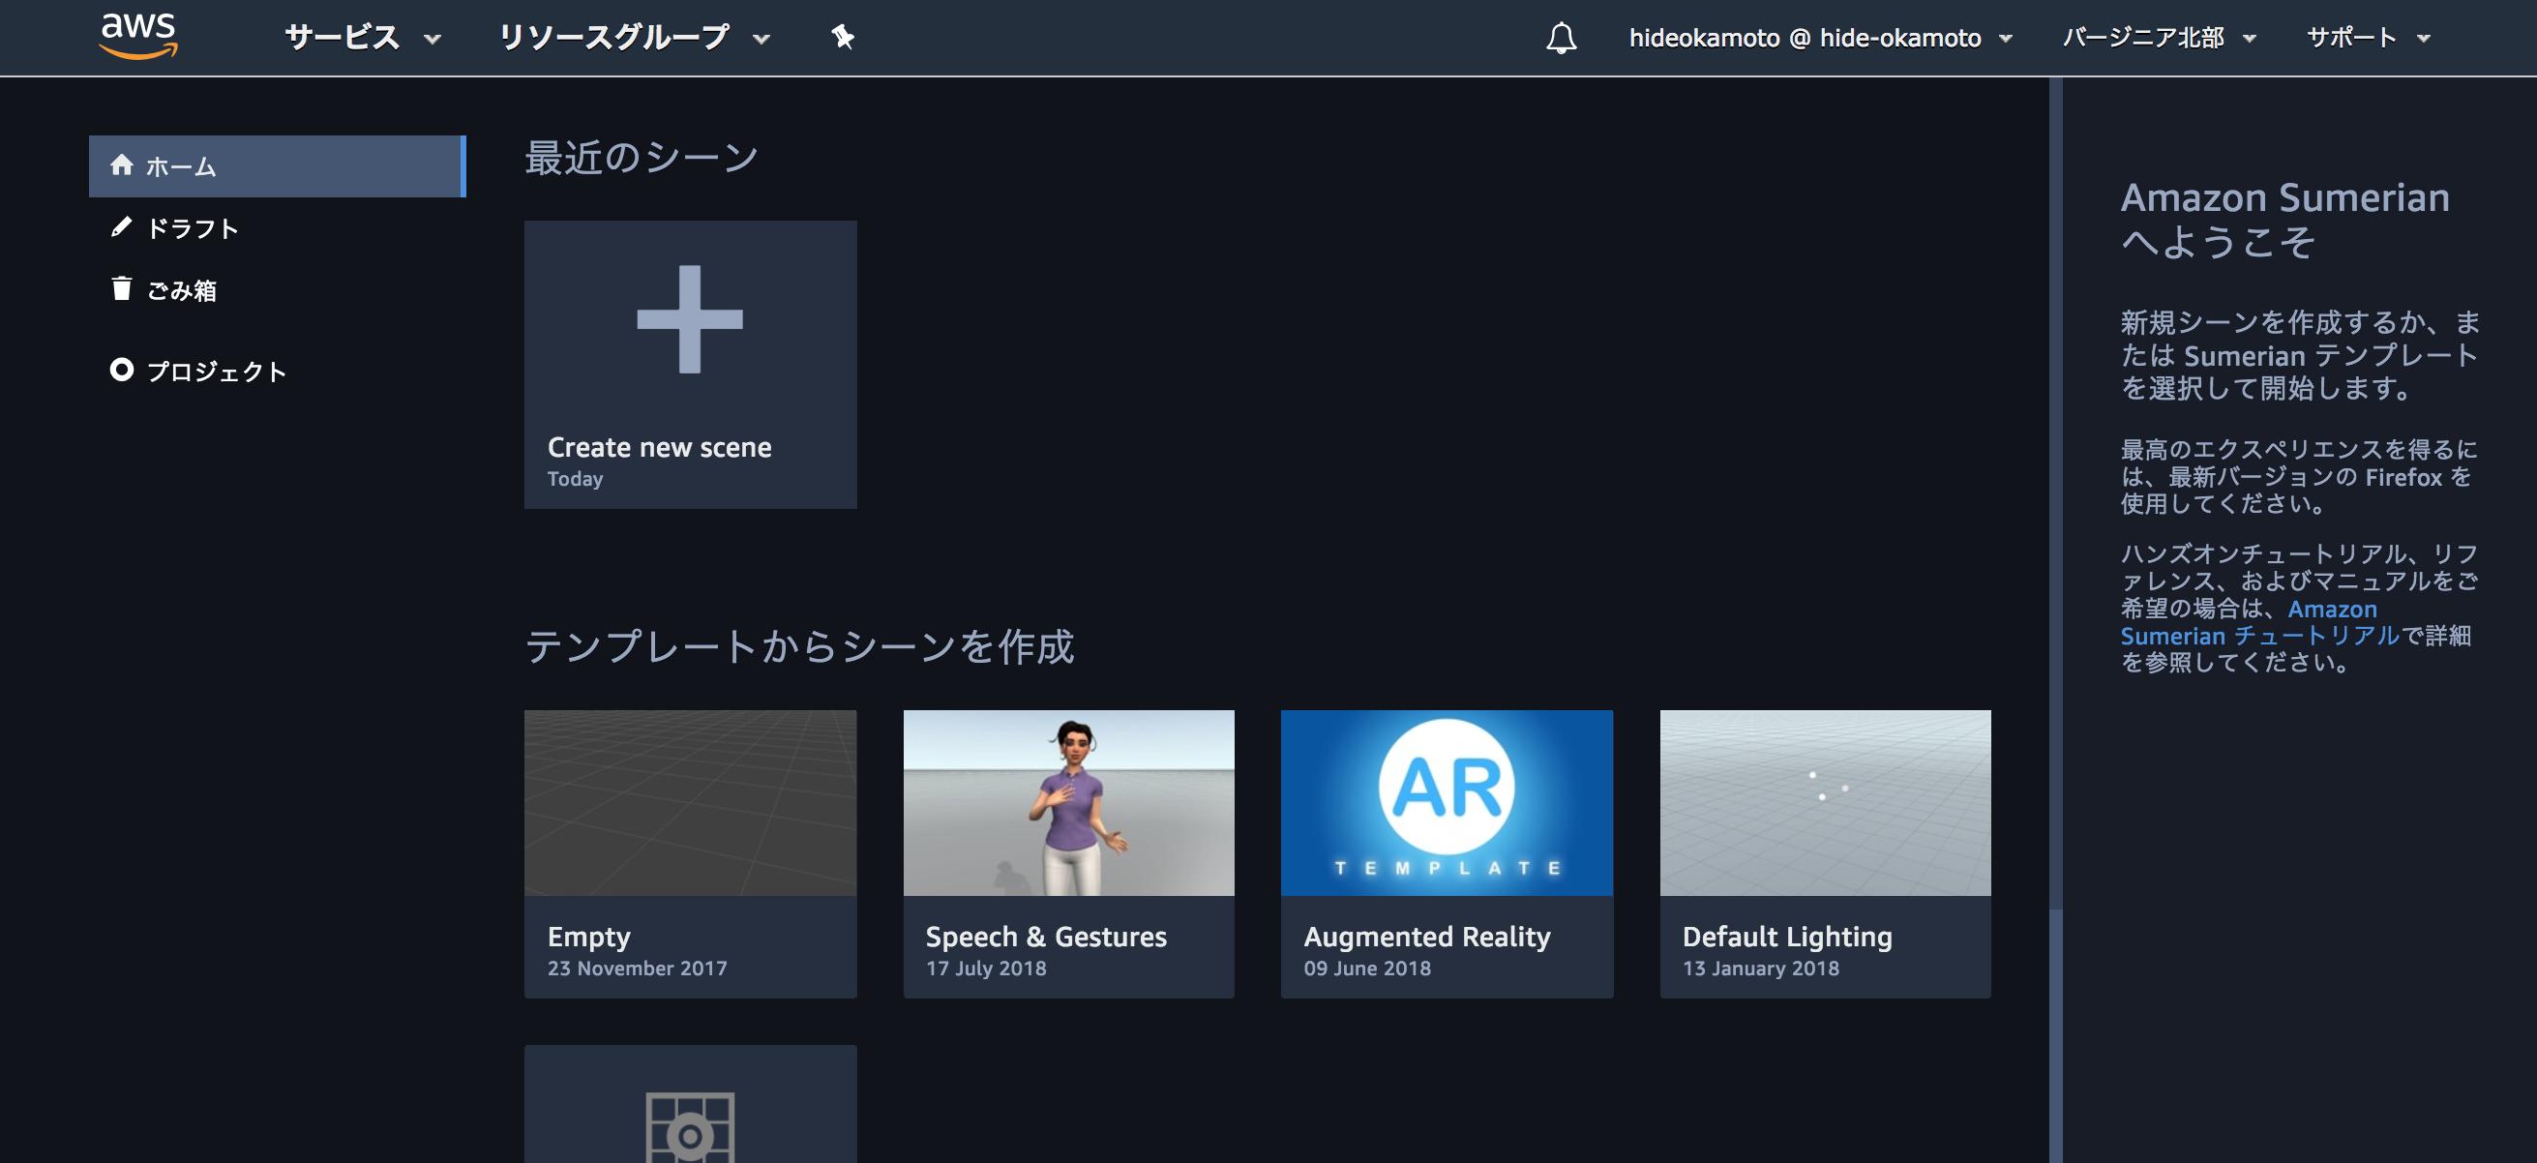2537x1163 pixels.
Task: Click the 最近のシーン heading
Action: coord(642,157)
